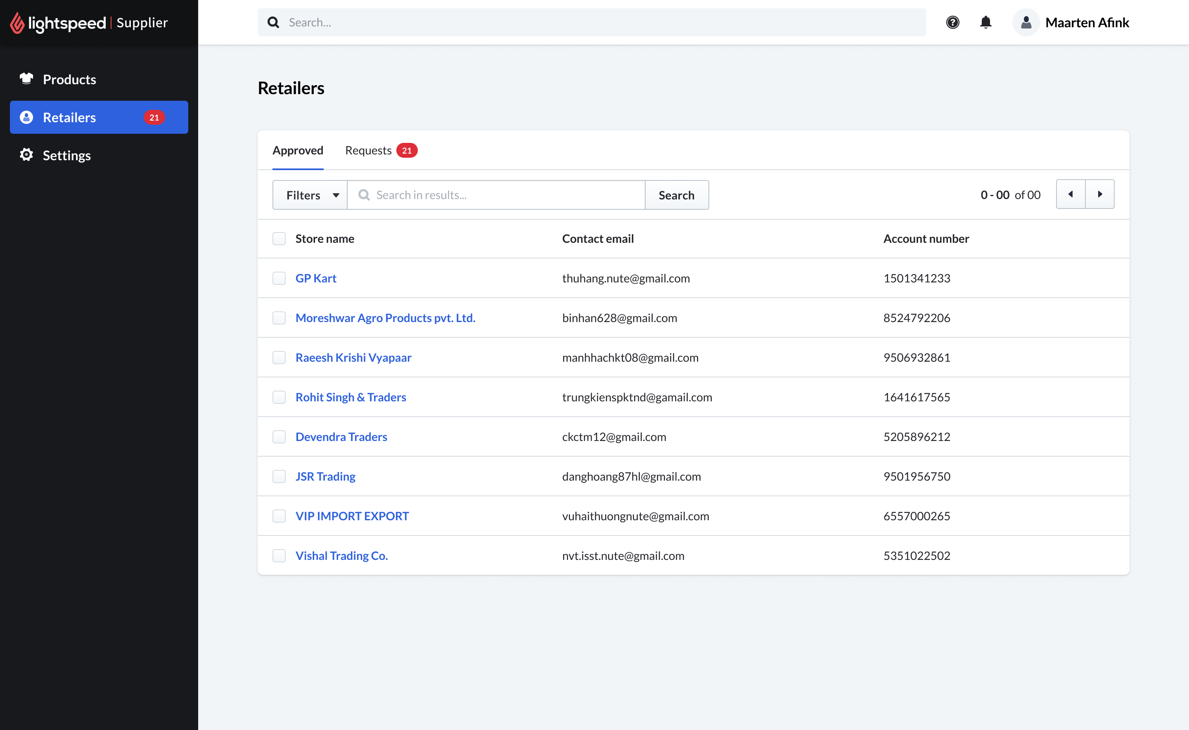Click email thuhang.nute@gmail.com
This screenshot has width=1189, height=730.
tap(626, 278)
